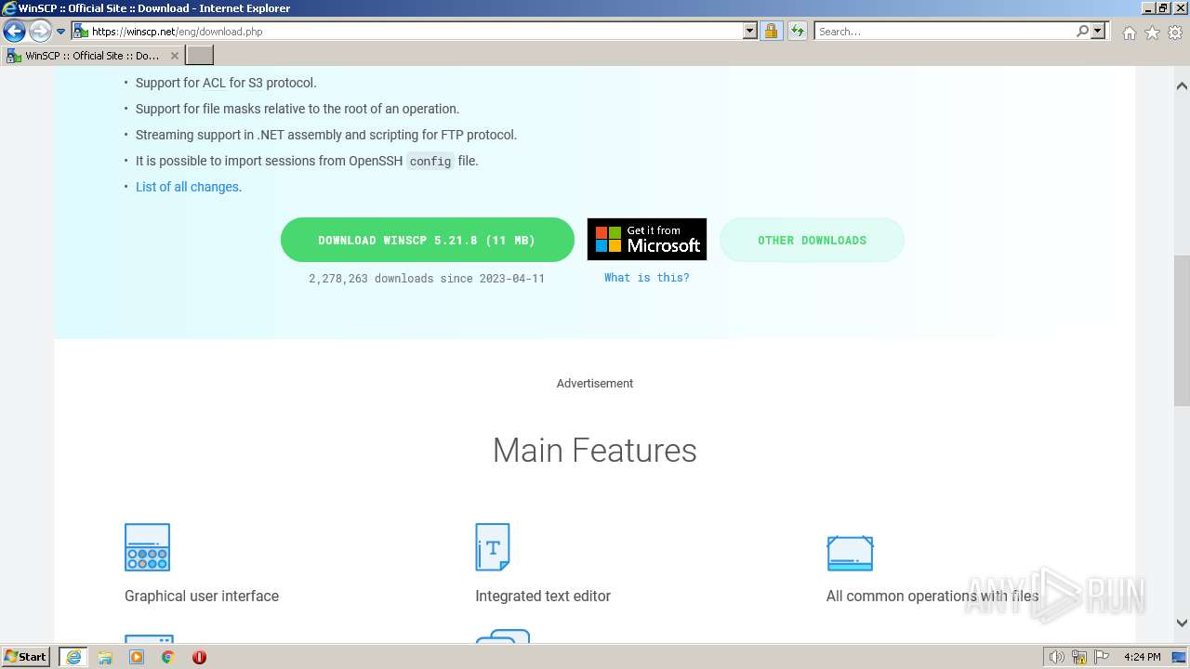The height and width of the screenshot is (669, 1190).
Task: Click the Internet Explorer title bar icon
Action: 9,8
